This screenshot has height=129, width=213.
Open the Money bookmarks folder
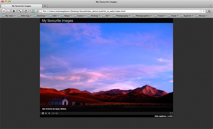pyautogui.click(x=201, y=16)
